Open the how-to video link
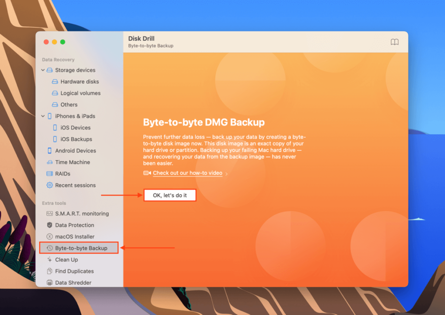 click(x=187, y=173)
